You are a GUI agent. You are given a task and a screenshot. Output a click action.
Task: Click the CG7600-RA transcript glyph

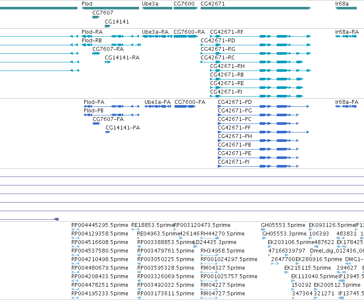pos(186,36)
